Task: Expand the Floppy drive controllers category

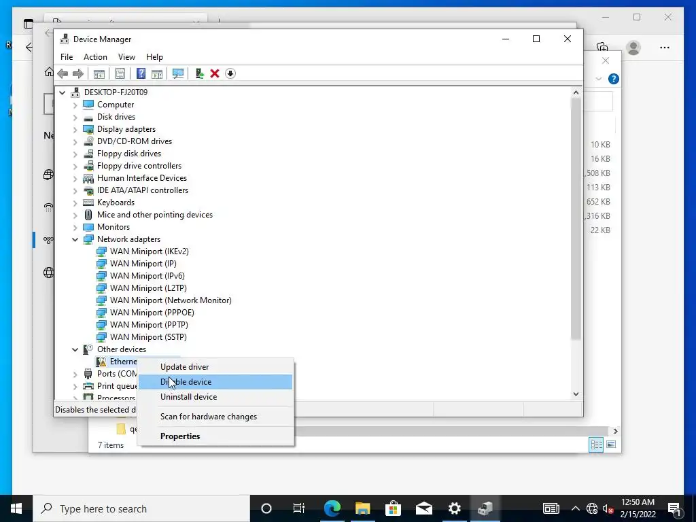Action: [75, 166]
